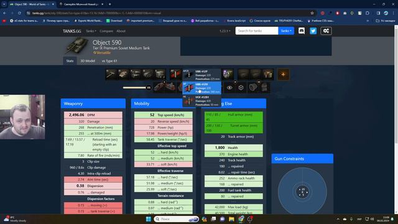Open File Explorer from the taskbar
The image size is (398, 224).
point(231,219)
